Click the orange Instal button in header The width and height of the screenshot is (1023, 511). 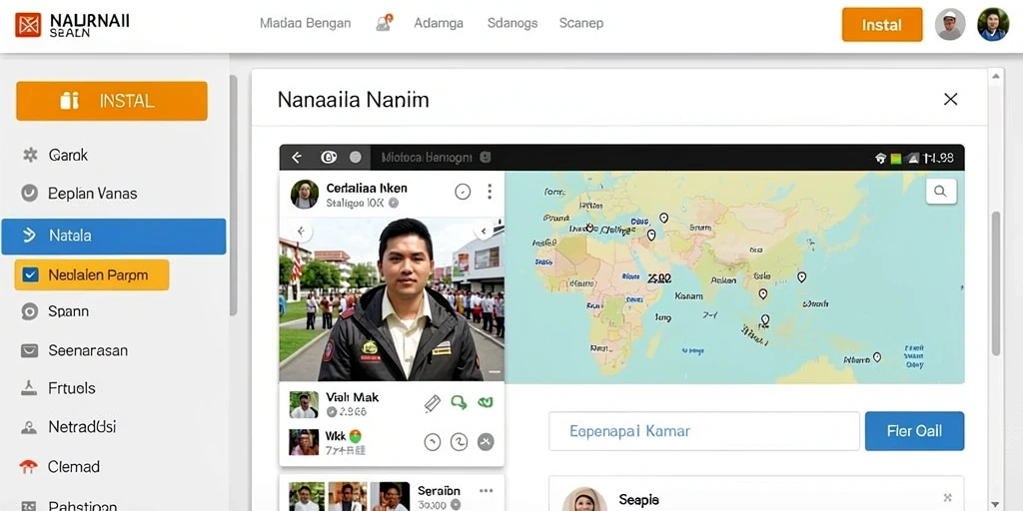click(x=882, y=25)
